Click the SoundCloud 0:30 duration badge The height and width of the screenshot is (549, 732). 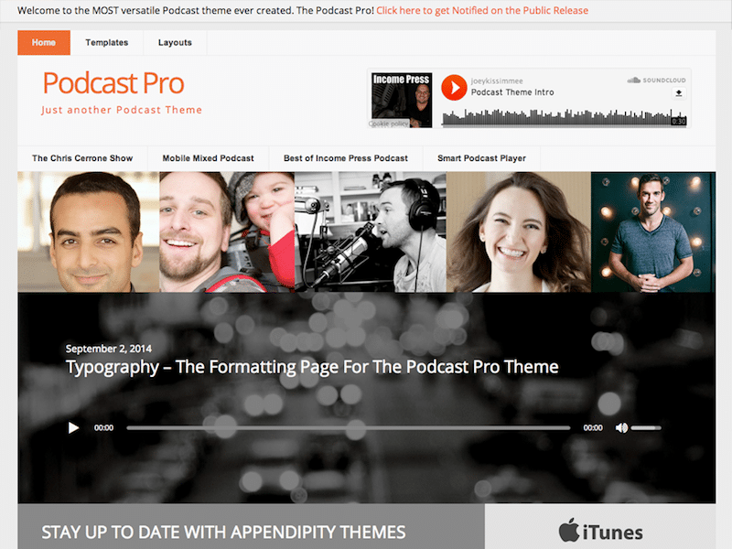(x=678, y=122)
